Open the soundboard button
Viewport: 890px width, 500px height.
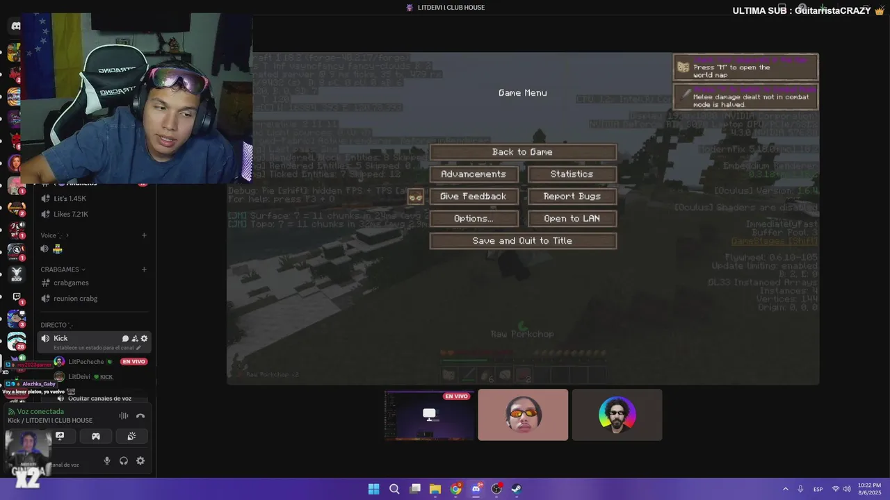pyautogui.click(x=131, y=436)
